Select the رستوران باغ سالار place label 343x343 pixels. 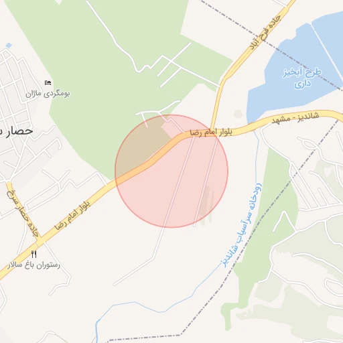click(x=34, y=265)
